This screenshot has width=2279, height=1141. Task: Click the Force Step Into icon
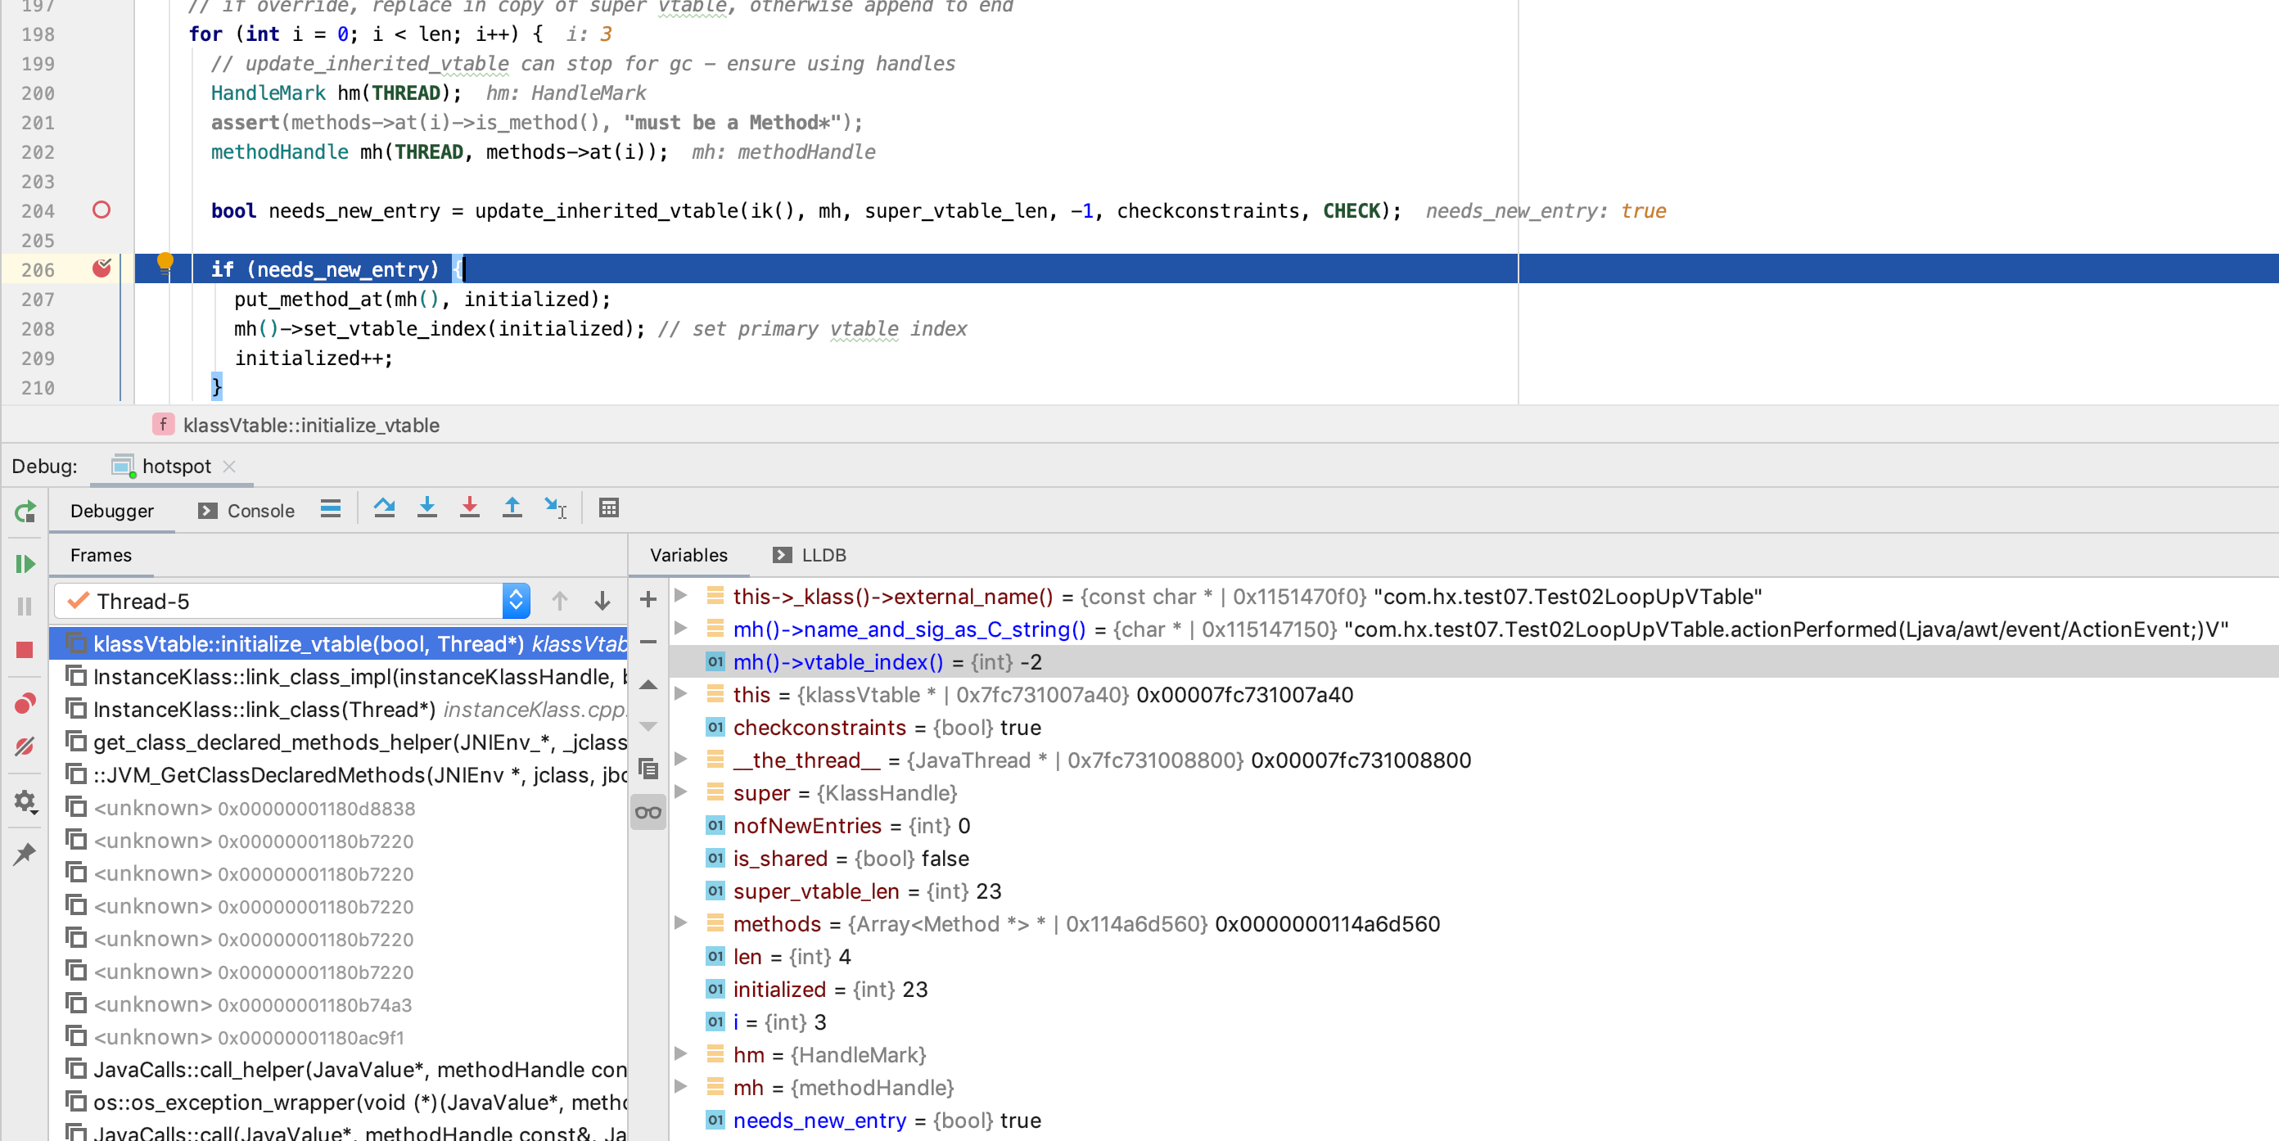point(469,507)
